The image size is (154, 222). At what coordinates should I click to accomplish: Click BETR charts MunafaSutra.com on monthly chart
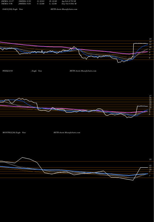(x=67, y=133)
